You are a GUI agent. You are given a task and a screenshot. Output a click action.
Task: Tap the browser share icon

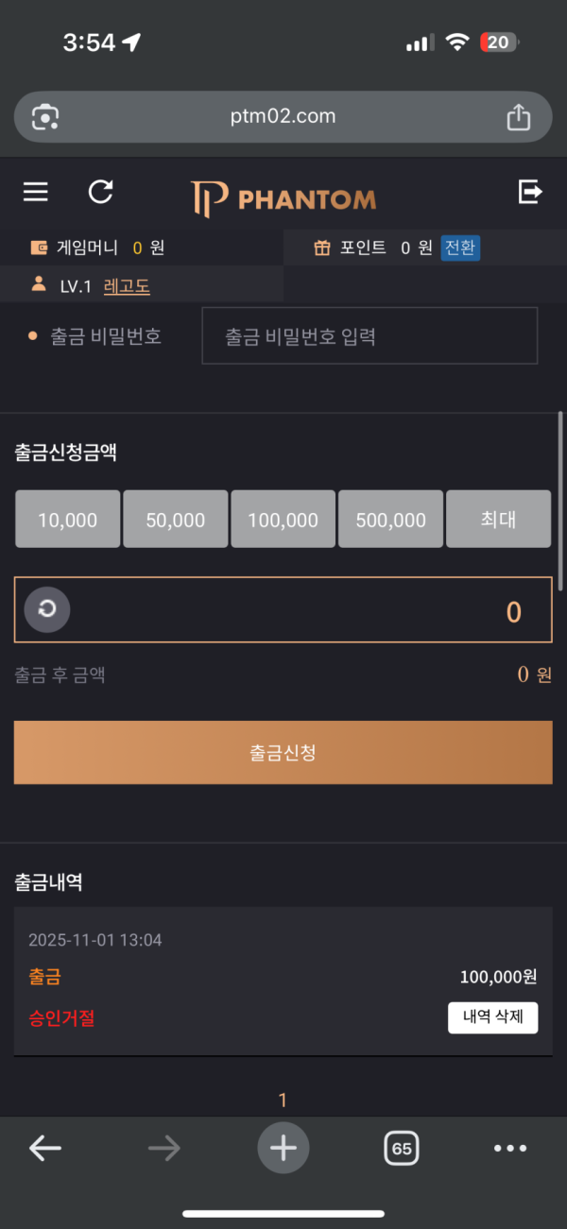(518, 117)
